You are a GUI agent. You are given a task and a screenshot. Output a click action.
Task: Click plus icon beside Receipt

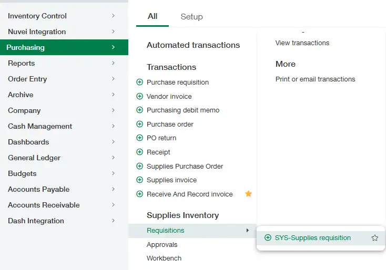click(139, 152)
